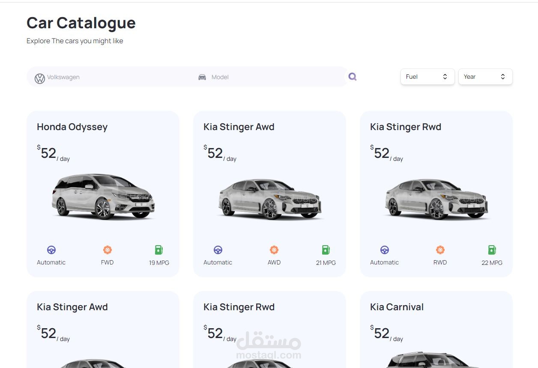The width and height of the screenshot is (538, 368).
Task: Click steering wheel icon on Kia Stinger Rwd card
Action: (x=385, y=250)
